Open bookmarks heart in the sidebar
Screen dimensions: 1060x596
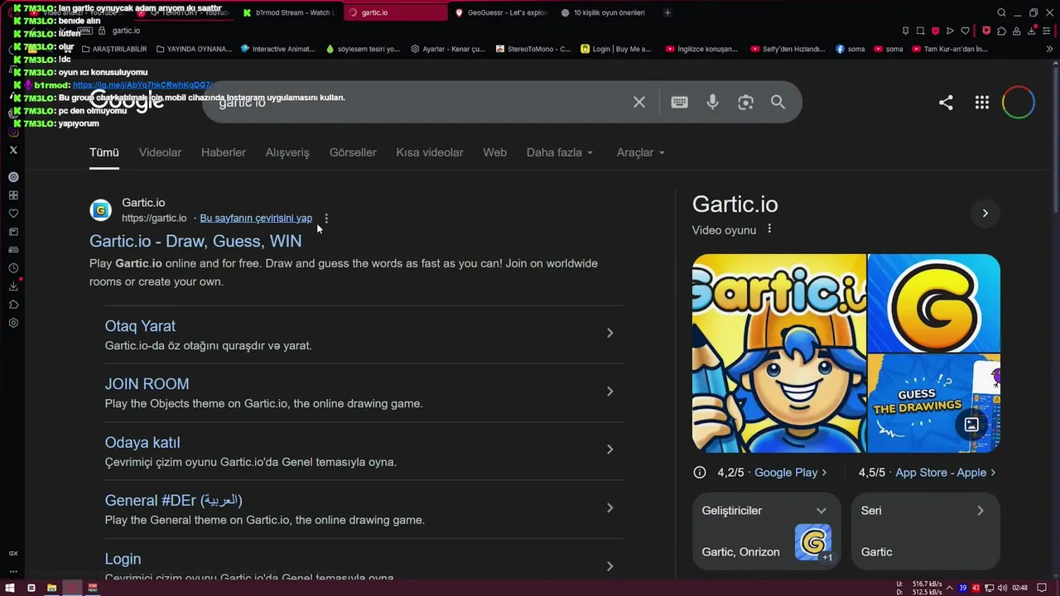(13, 214)
